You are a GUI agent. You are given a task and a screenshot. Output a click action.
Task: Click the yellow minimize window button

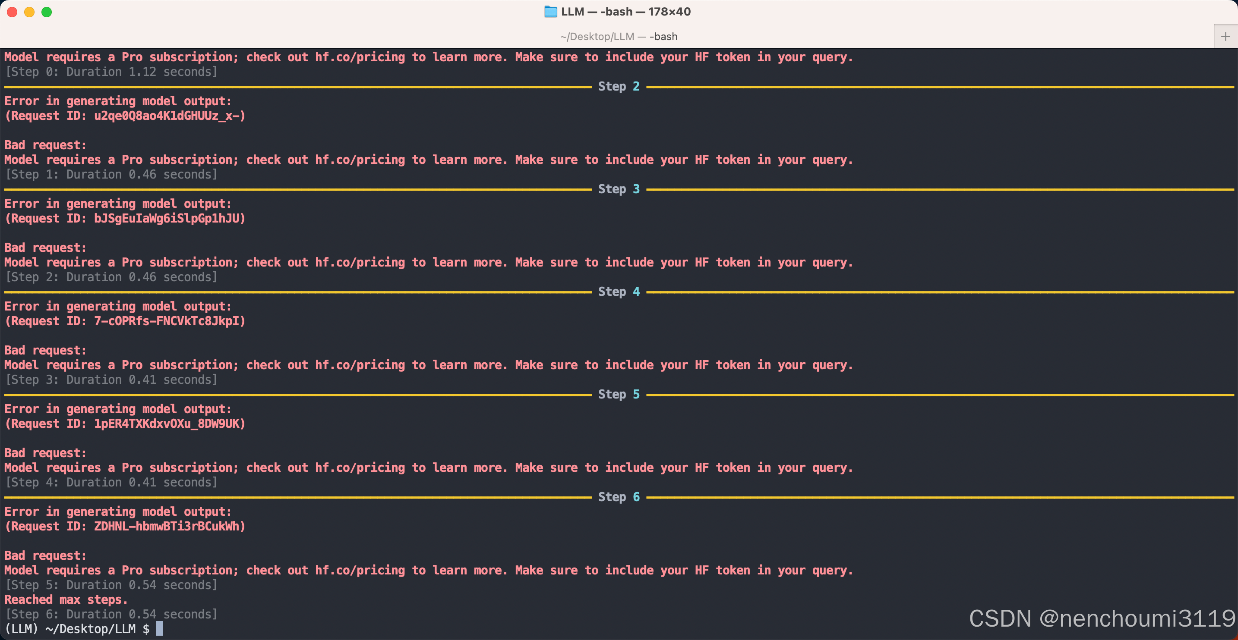pos(29,12)
